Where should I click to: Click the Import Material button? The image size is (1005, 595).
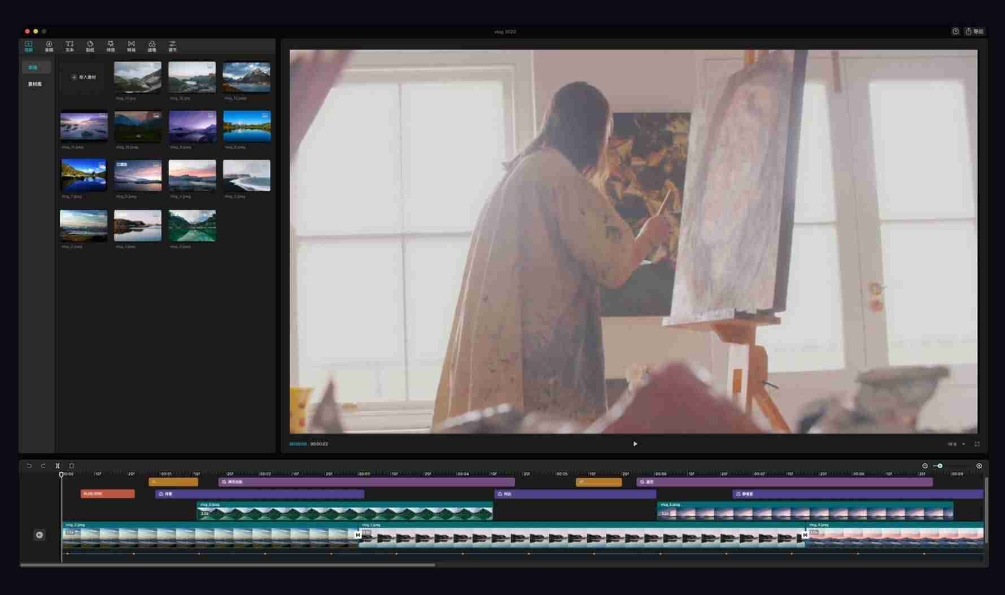pyautogui.click(x=84, y=77)
